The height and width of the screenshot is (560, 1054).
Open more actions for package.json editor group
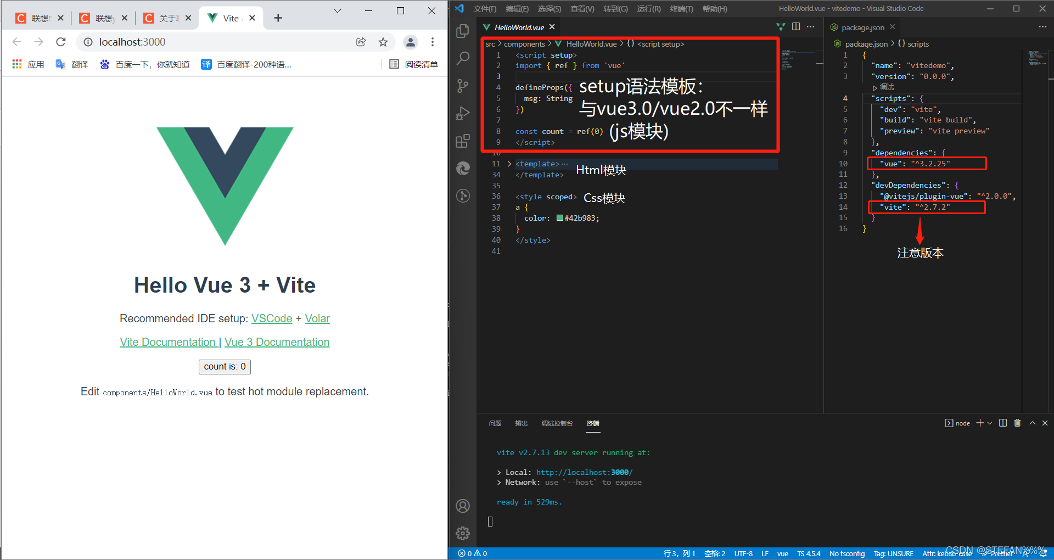click(1042, 27)
